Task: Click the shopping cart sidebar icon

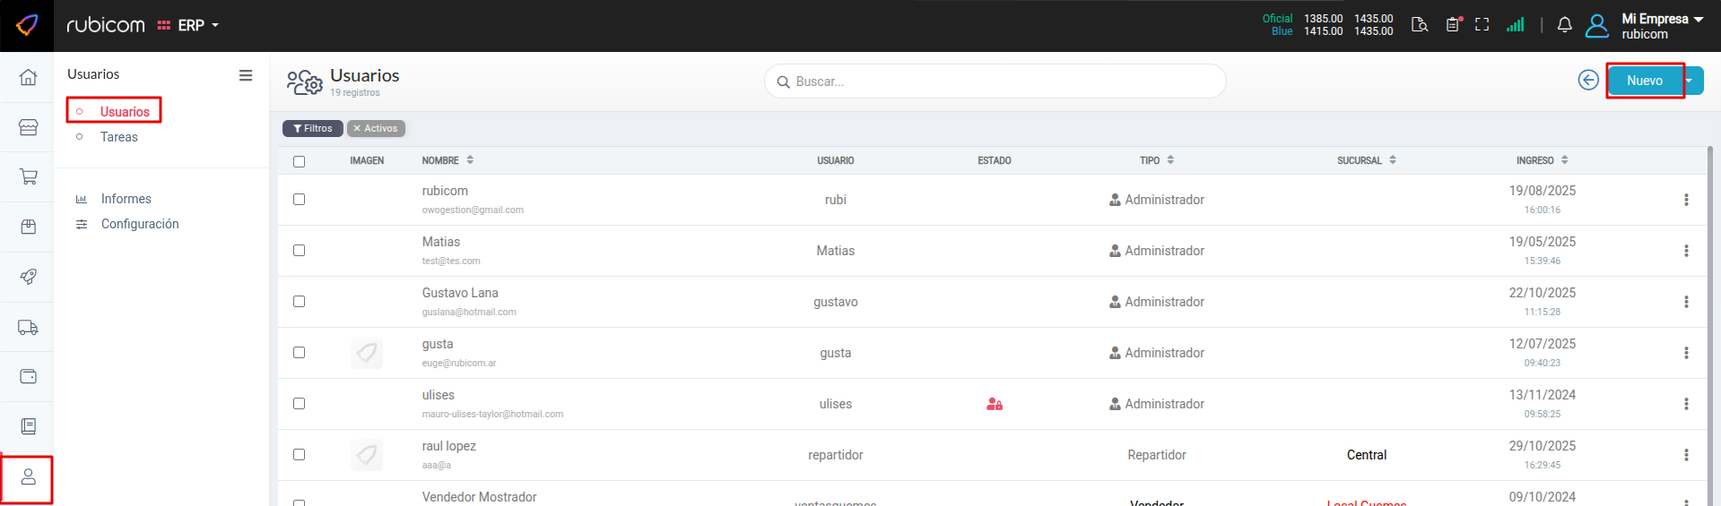Action: click(x=28, y=177)
